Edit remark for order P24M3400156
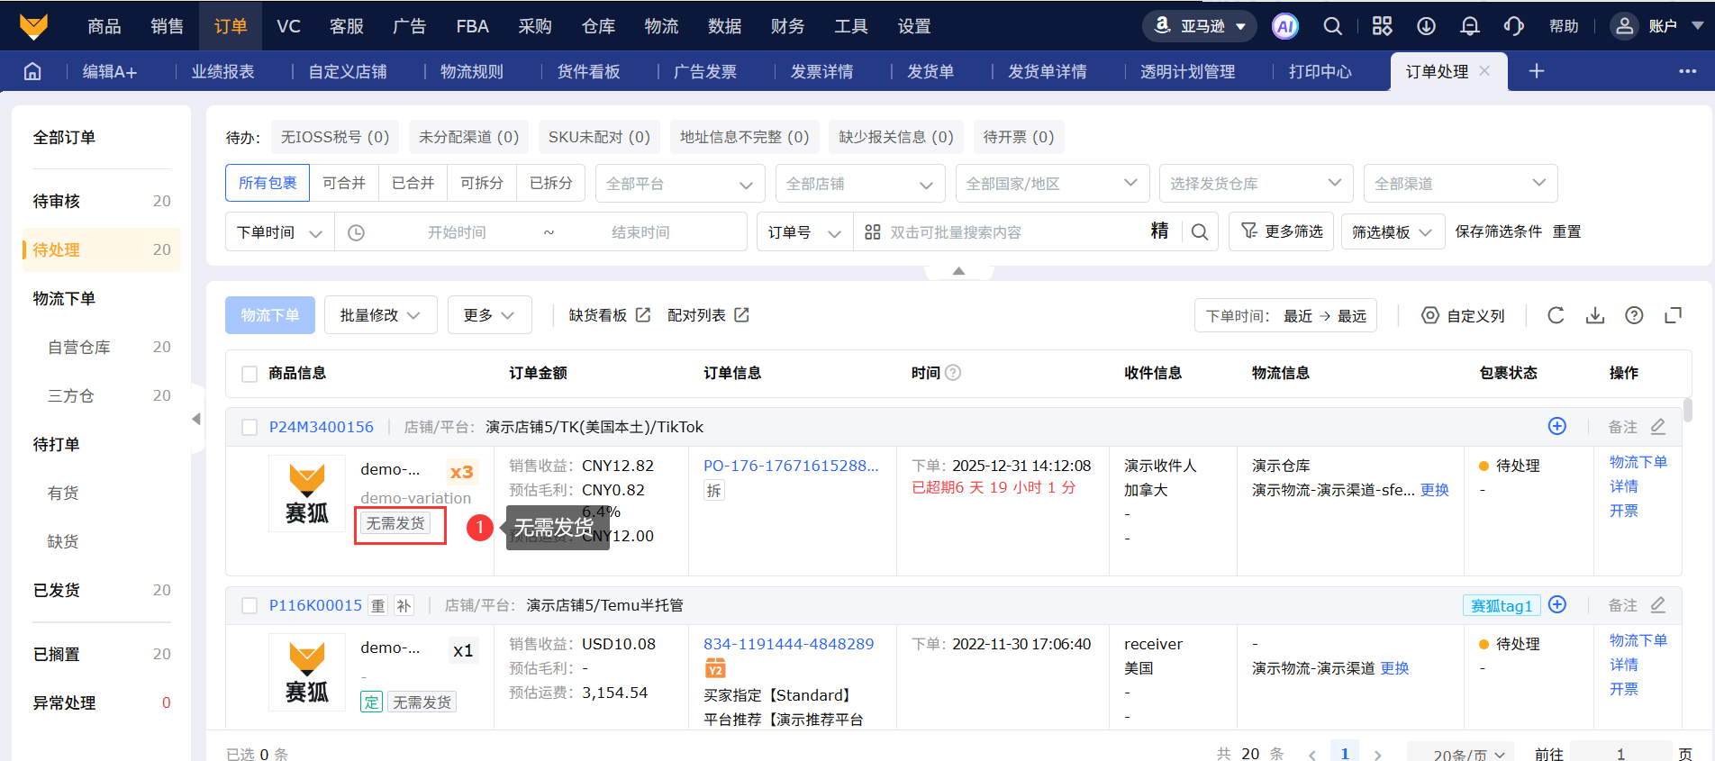This screenshot has height=761, width=1715. 1658,426
